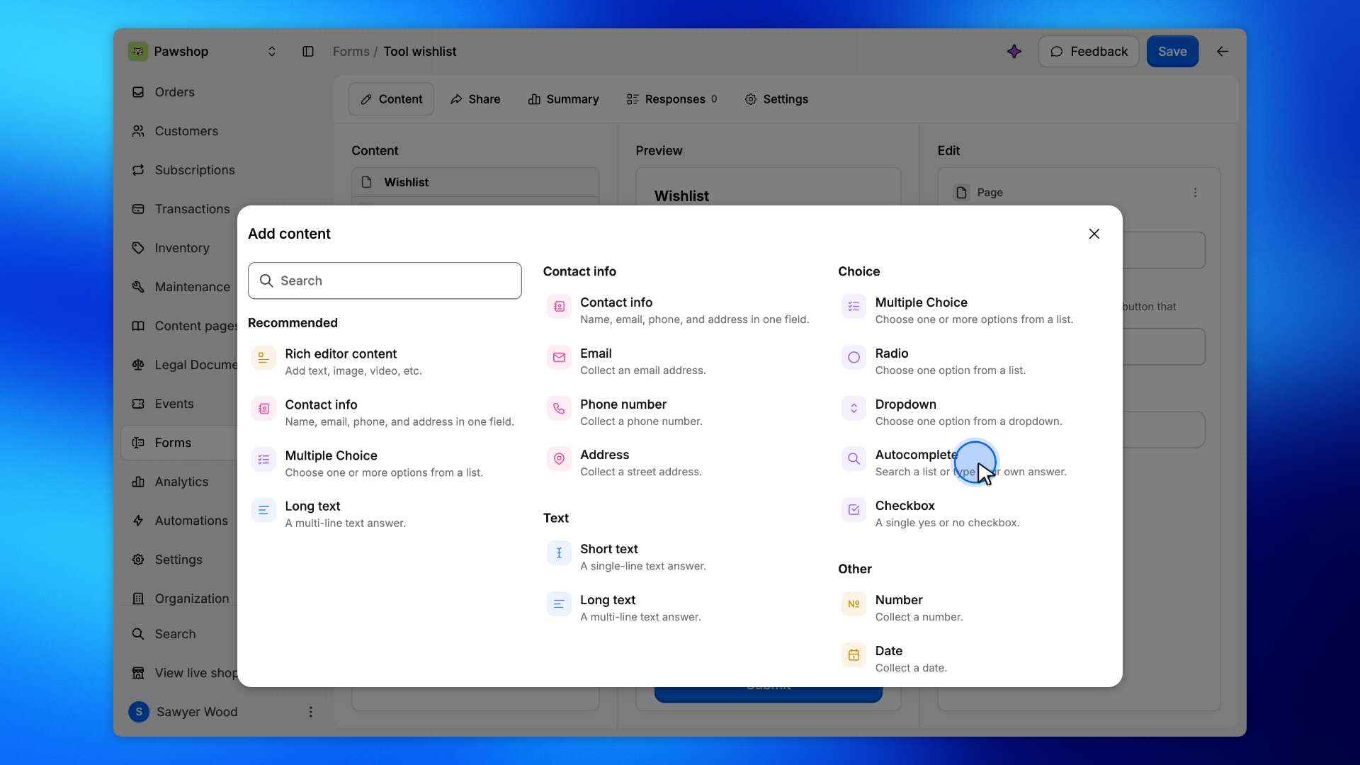Add the Checkbox field icon
1360x765 pixels.
point(854,510)
